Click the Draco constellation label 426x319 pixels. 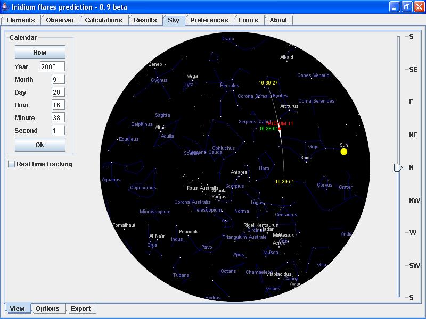click(227, 39)
